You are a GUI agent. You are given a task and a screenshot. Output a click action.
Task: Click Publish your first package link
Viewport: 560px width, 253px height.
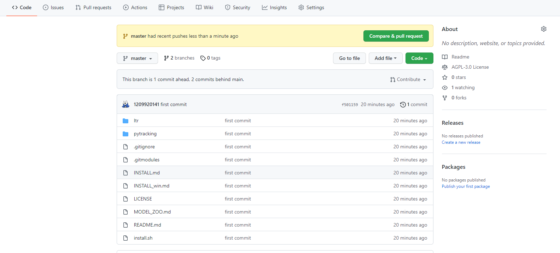point(466,186)
